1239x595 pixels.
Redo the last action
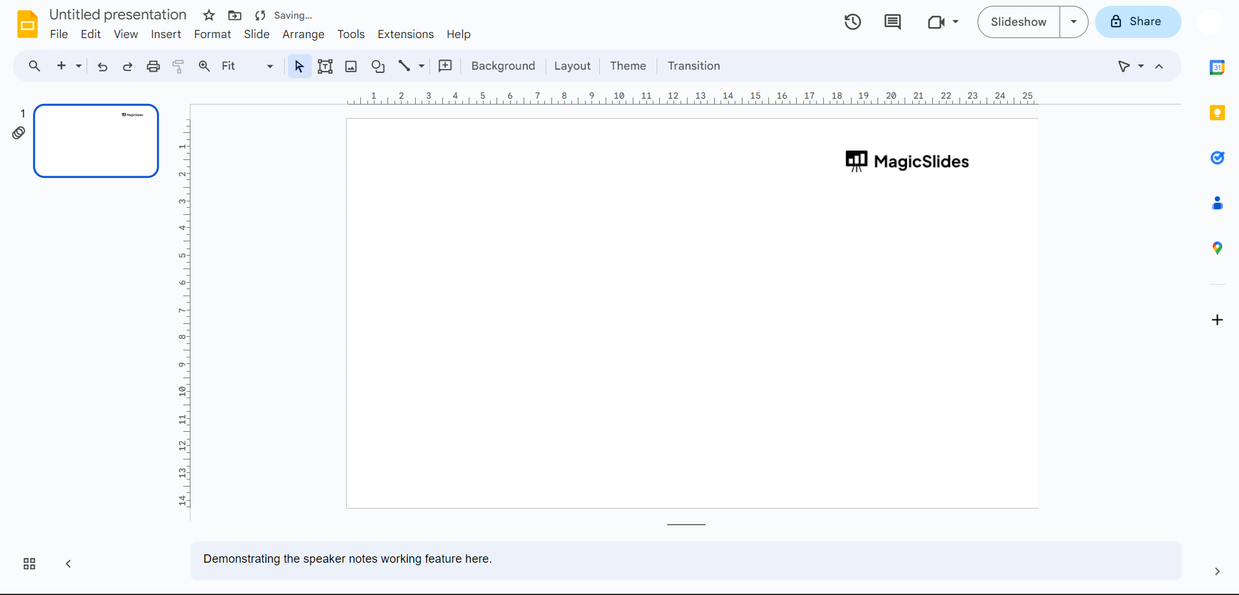coord(127,66)
